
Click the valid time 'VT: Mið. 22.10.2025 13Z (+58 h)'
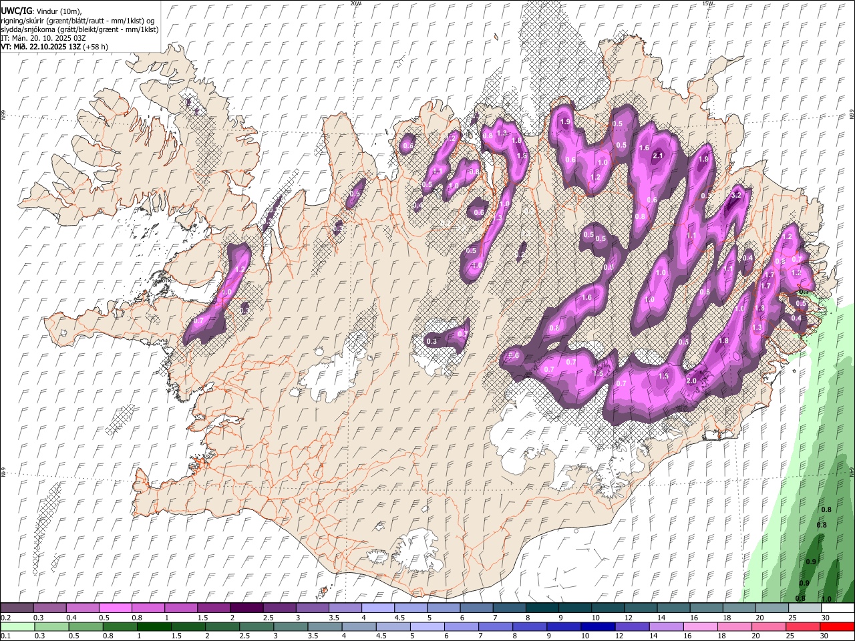click(54, 47)
